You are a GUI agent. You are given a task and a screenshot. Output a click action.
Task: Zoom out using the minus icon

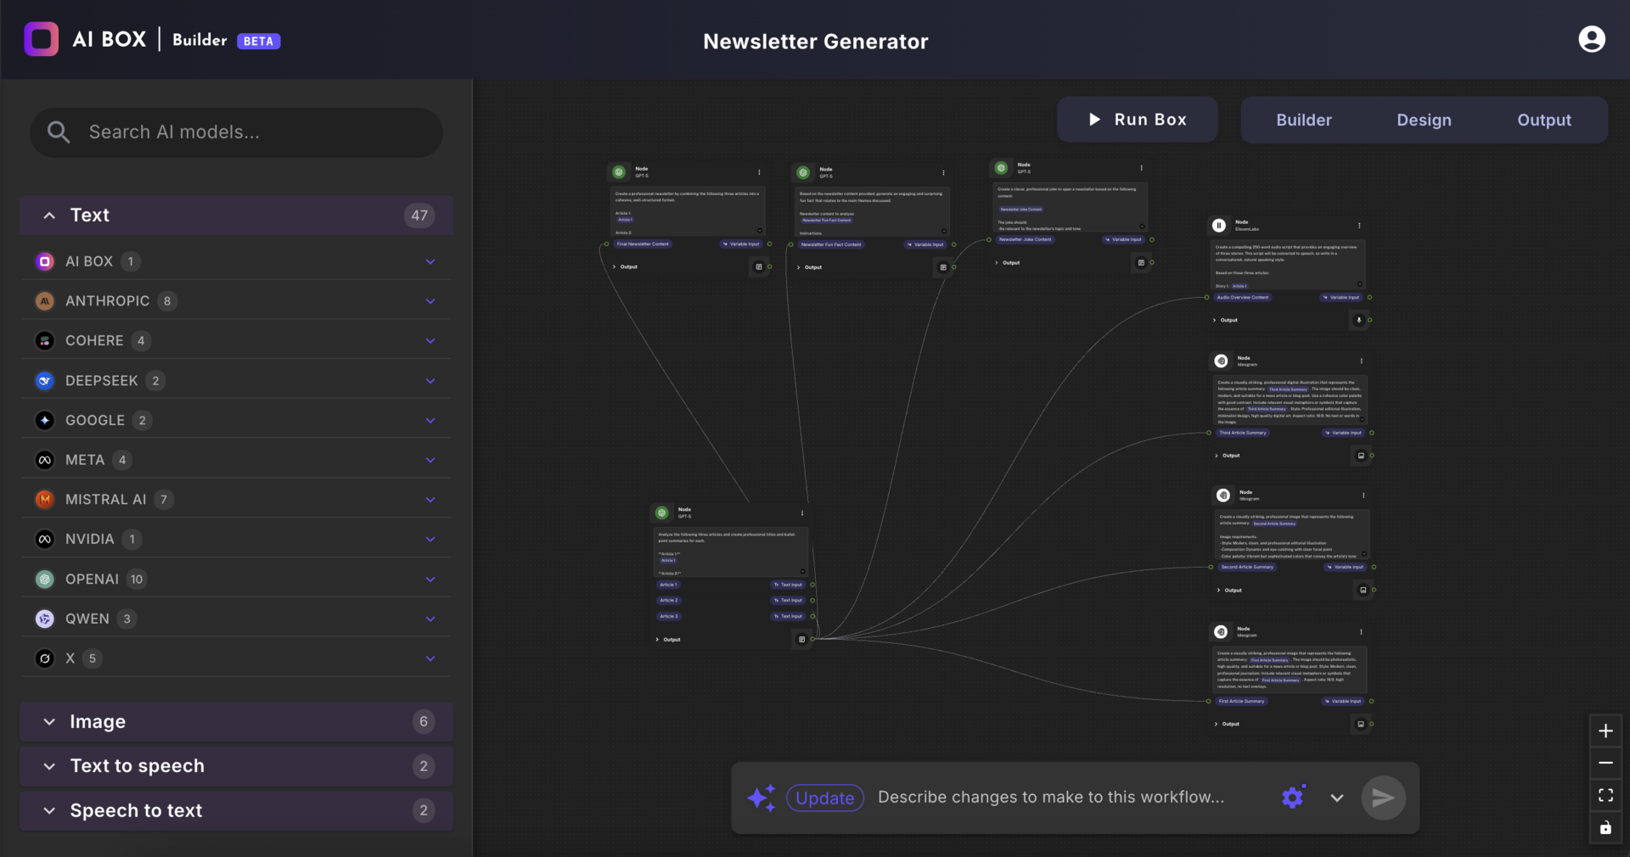click(1605, 763)
